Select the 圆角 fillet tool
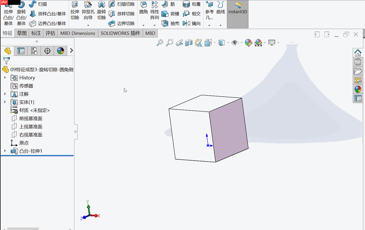365x230 pixels. (x=143, y=8)
